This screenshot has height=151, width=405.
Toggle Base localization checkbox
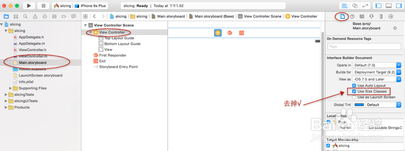(x=328, y=122)
